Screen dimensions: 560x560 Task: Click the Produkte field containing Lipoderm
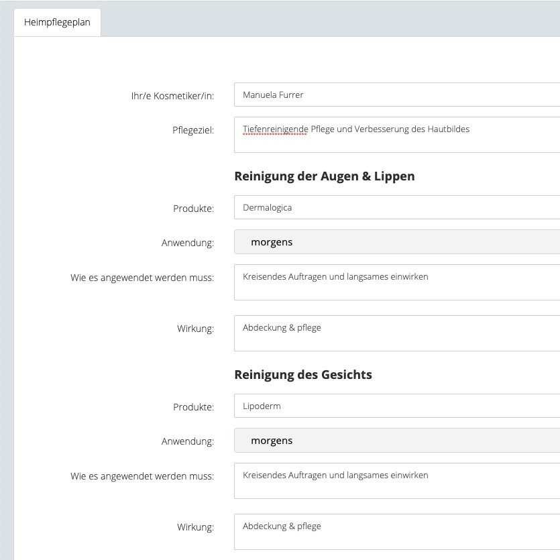pyautogui.click(x=396, y=406)
